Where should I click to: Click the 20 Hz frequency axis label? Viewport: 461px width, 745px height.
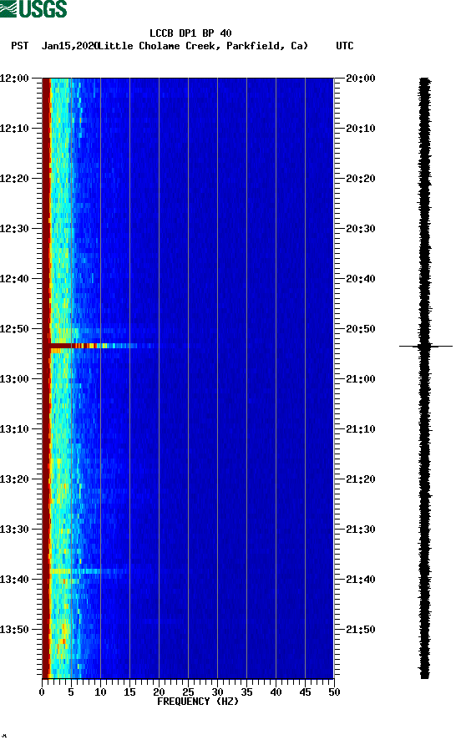point(159,692)
